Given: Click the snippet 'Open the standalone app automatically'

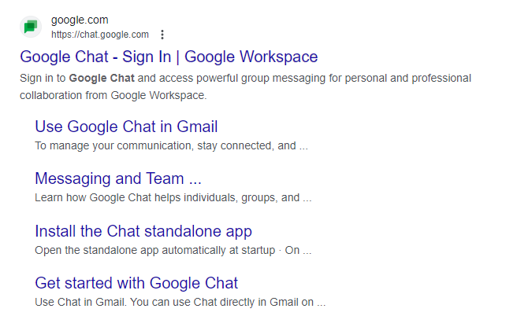Looking at the screenshot, I should 173,250.
